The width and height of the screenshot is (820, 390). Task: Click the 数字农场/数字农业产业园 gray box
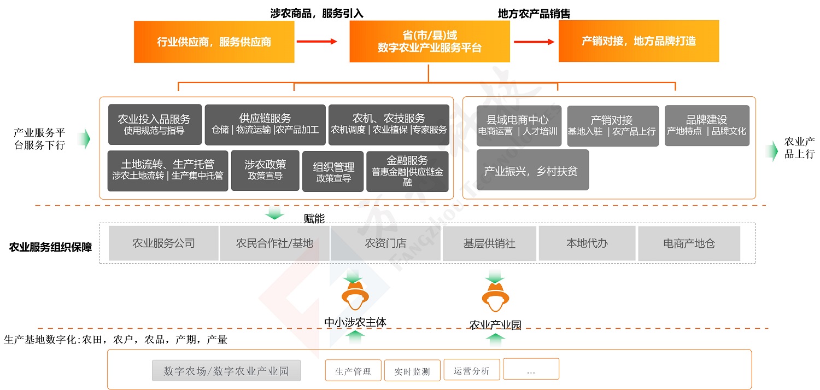226,371
